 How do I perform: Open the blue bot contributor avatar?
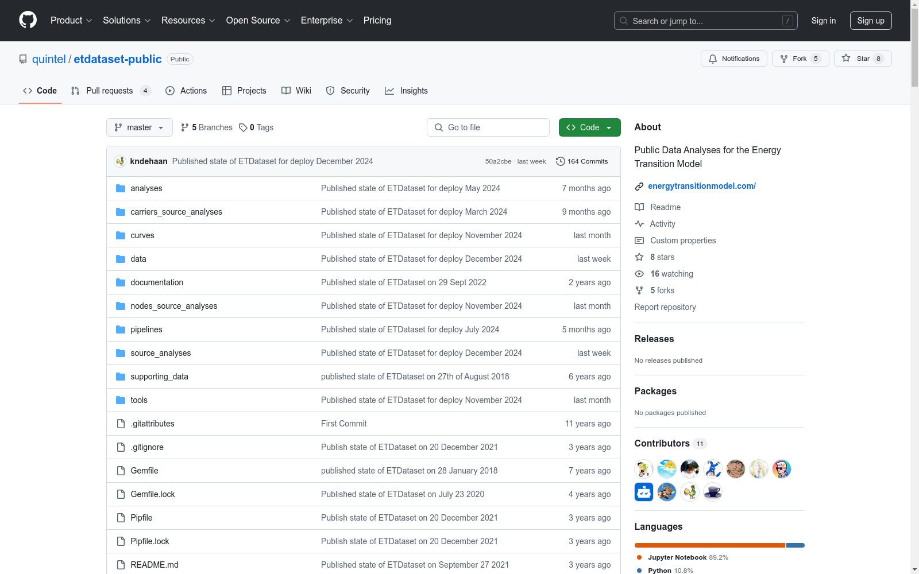[x=644, y=492]
